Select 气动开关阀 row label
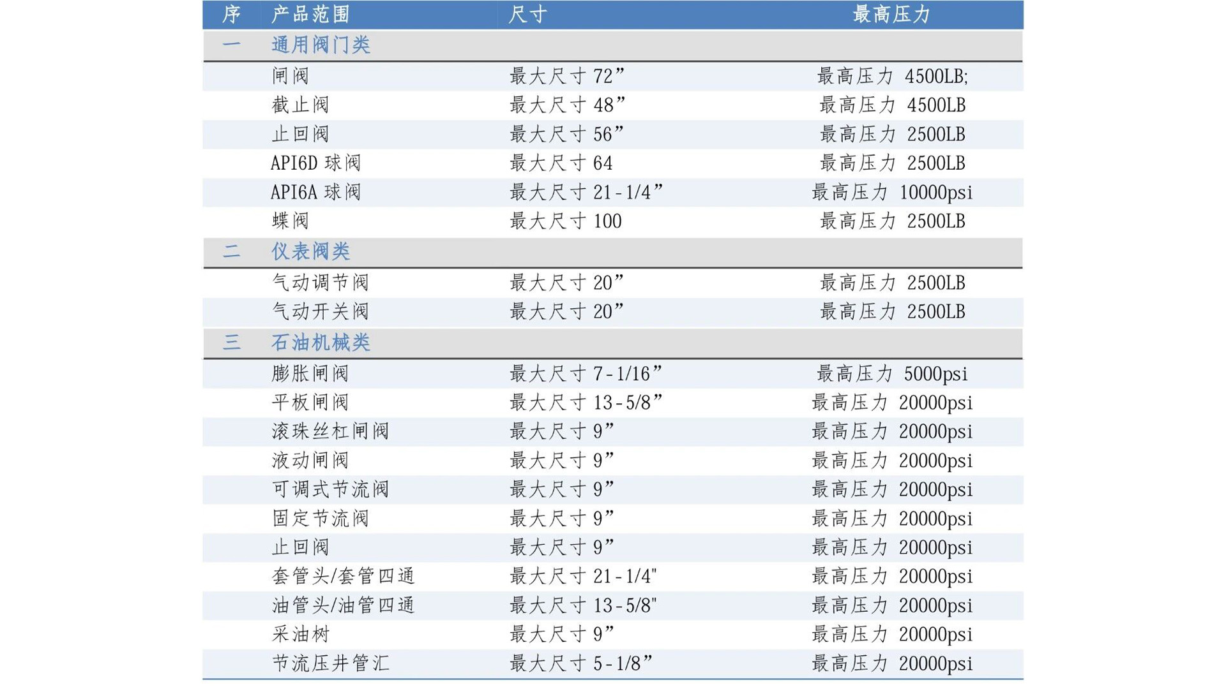Screen dimensions: 1226x689 (x=321, y=311)
